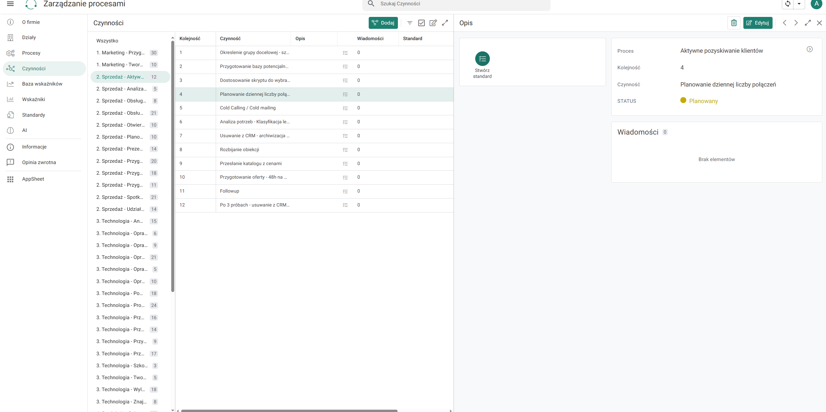Image resolution: width=826 pixels, height=412 pixels.
Task: Expand the Czynności table to full view
Action: 445,23
